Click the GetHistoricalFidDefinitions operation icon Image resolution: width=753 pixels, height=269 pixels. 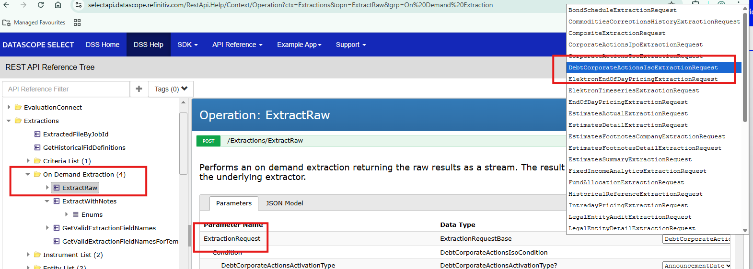37,147
